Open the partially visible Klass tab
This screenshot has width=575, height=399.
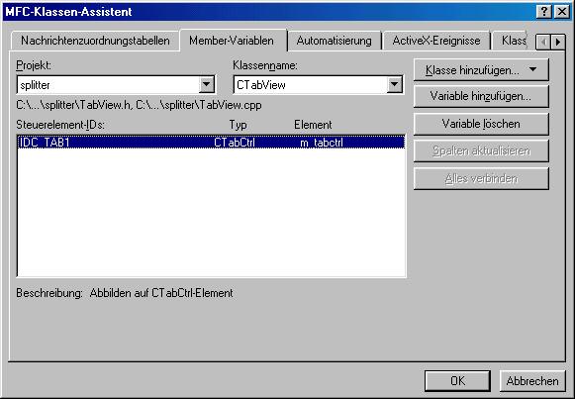[x=513, y=41]
